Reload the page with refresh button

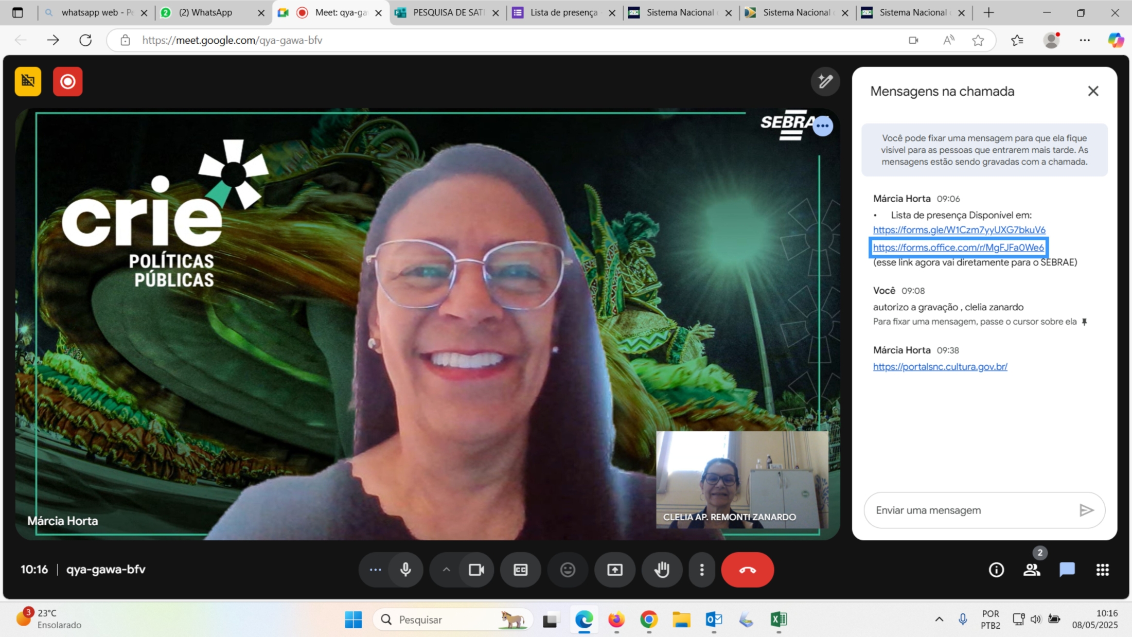click(x=85, y=40)
